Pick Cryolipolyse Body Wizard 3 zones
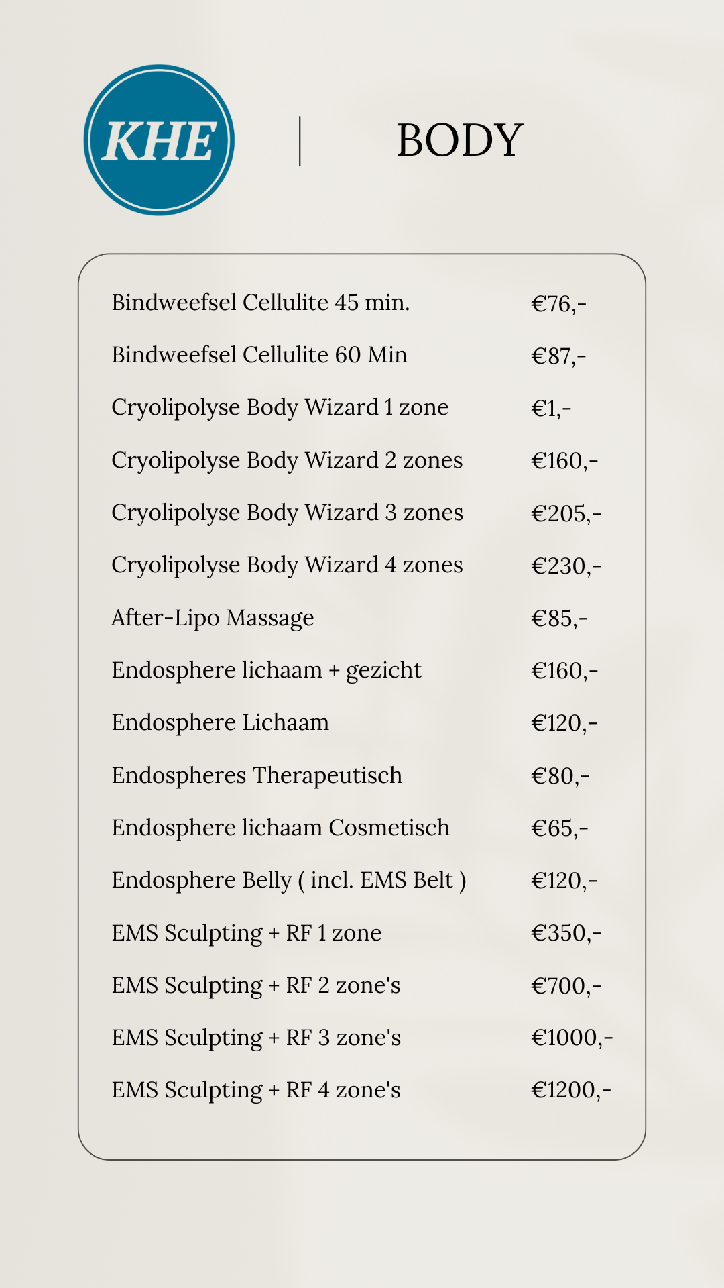 (287, 513)
